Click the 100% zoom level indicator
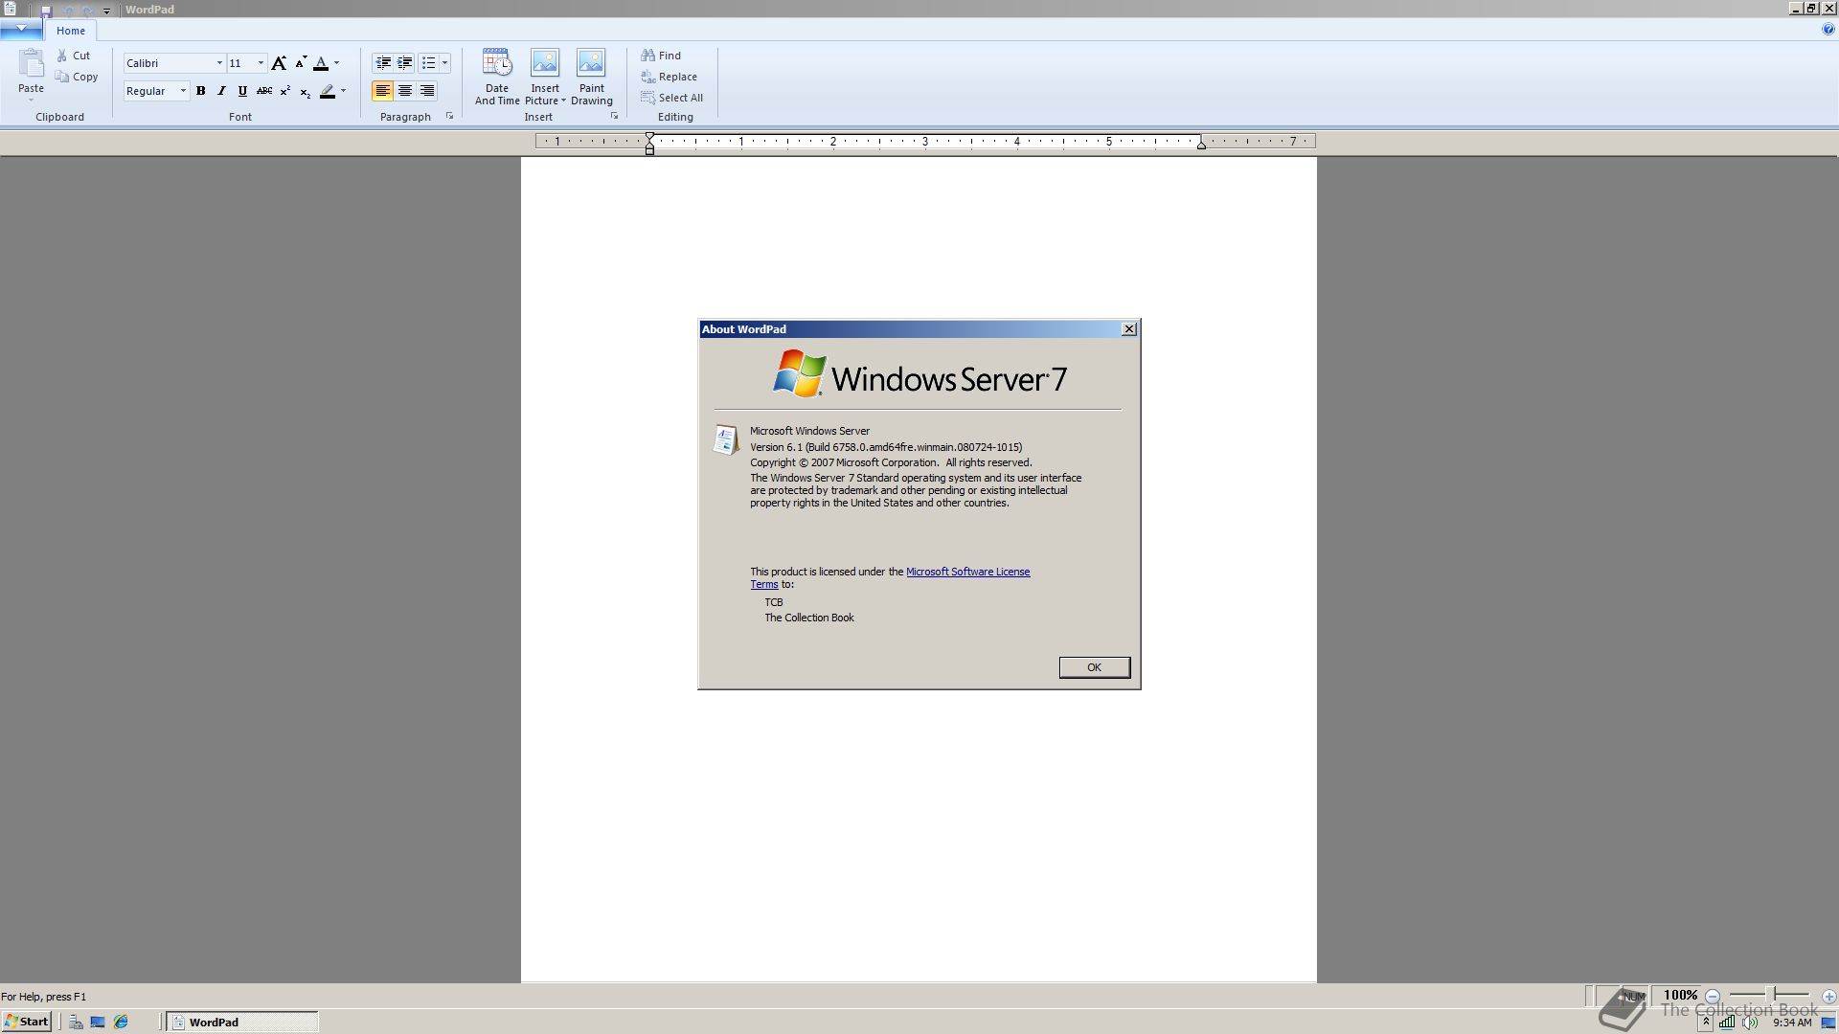This screenshot has height=1034, width=1839. 1680,995
